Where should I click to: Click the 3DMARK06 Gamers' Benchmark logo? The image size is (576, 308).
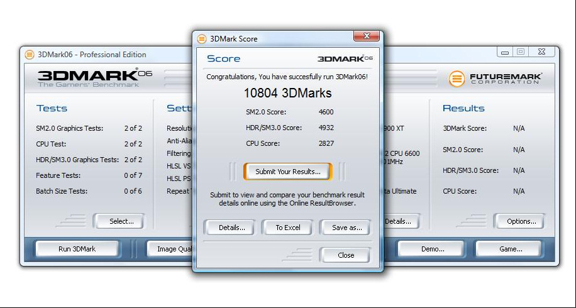coord(95,78)
